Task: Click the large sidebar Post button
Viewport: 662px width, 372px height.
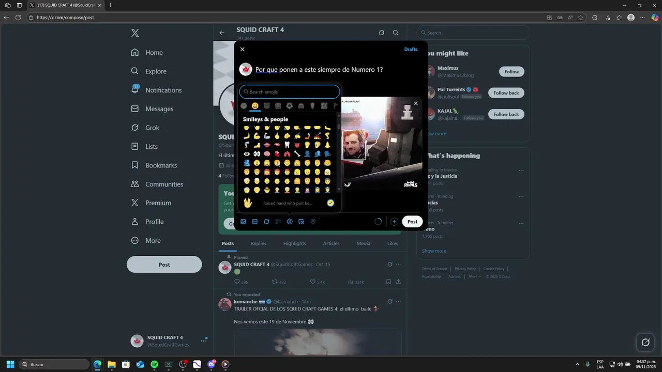Action: coord(164,265)
